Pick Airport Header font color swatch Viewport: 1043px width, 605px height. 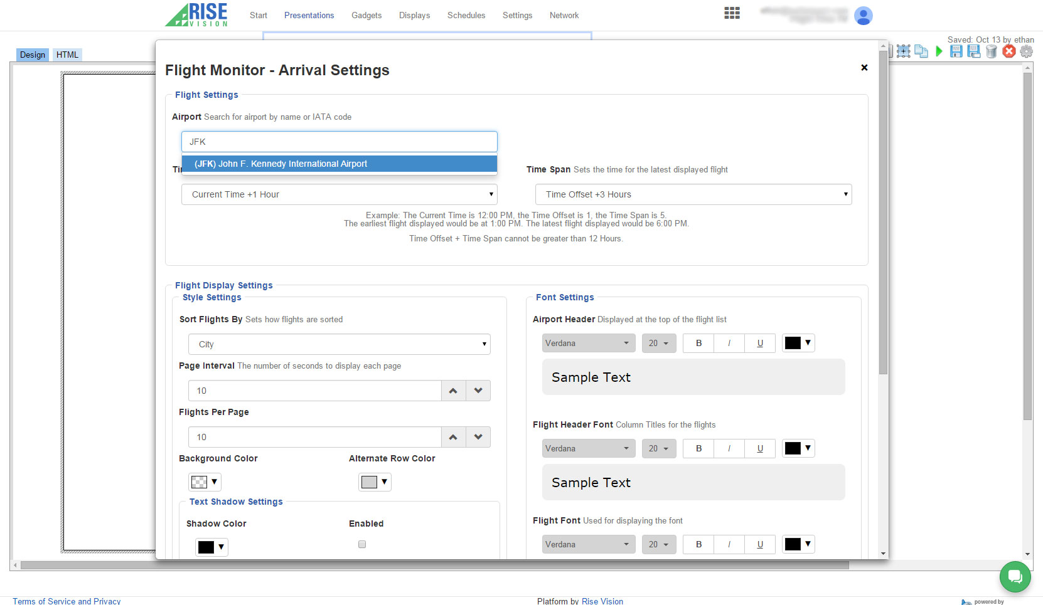[798, 343]
